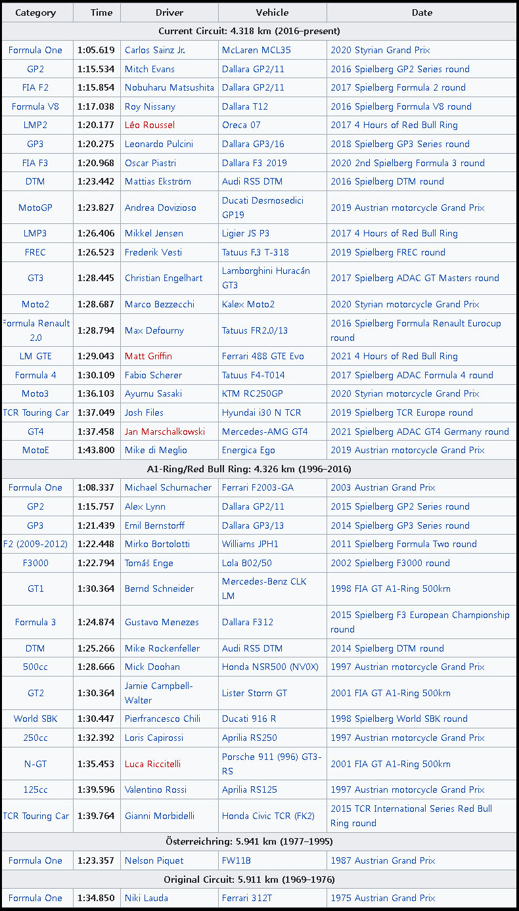Image resolution: width=519 pixels, height=911 pixels.
Task: Open the Niki Lauda driver link
Action: [147, 898]
